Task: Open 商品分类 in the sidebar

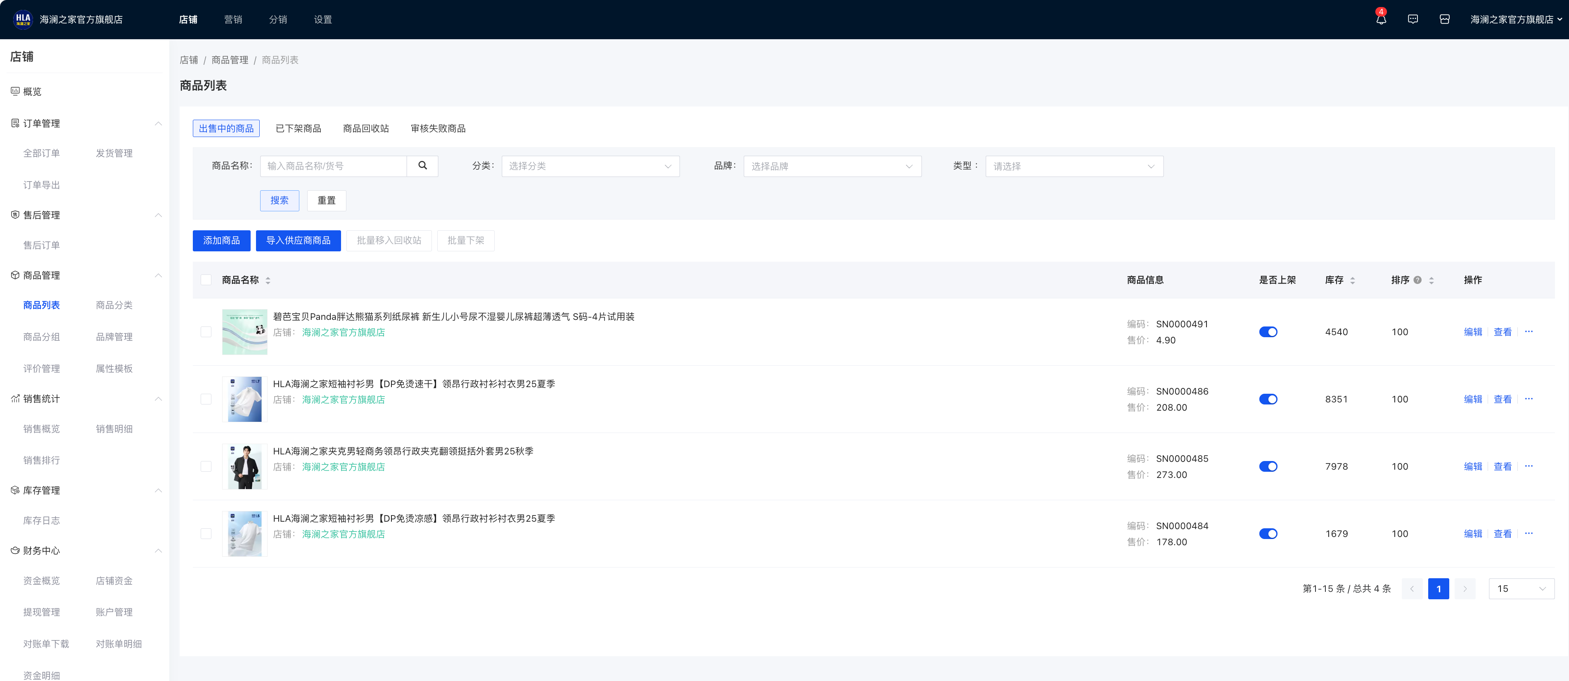Action: [114, 305]
